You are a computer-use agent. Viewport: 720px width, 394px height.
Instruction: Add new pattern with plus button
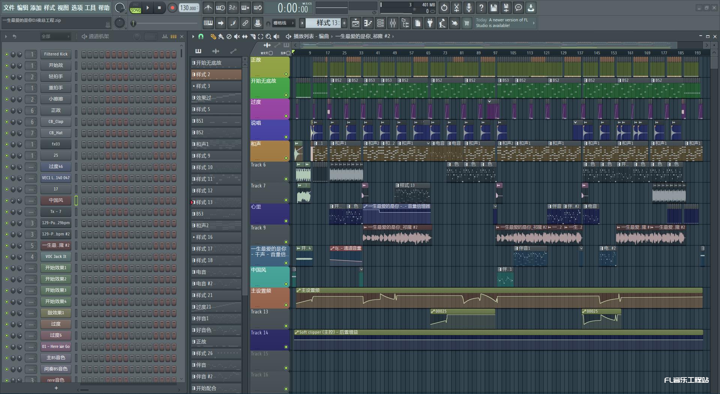(x=344, y=23)
